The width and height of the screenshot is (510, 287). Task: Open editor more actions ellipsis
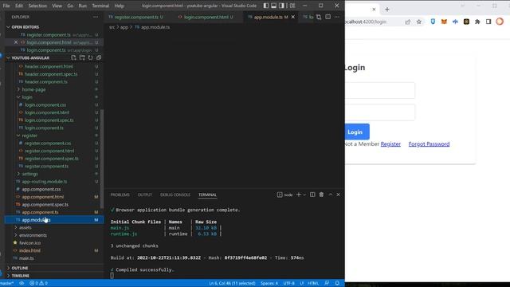tap(337, 17)
